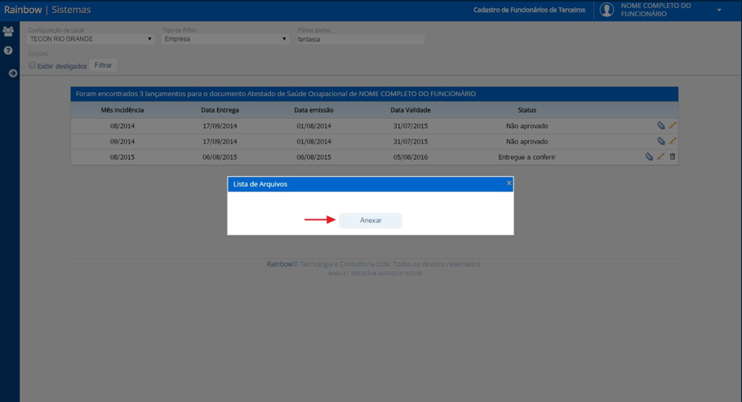Select the 08/2014 month cell
The height and width of the screenshot is (402, 742).
coord(122,126)
